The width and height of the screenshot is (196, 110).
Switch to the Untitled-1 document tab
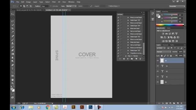point(57,10)
